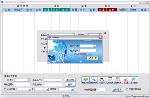Click the 查询 button

pos(70,85)
